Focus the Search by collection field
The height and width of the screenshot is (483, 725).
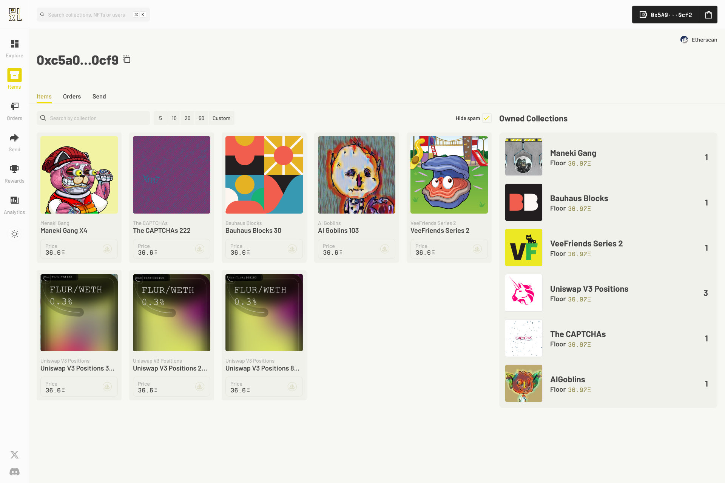pos(93,118)
